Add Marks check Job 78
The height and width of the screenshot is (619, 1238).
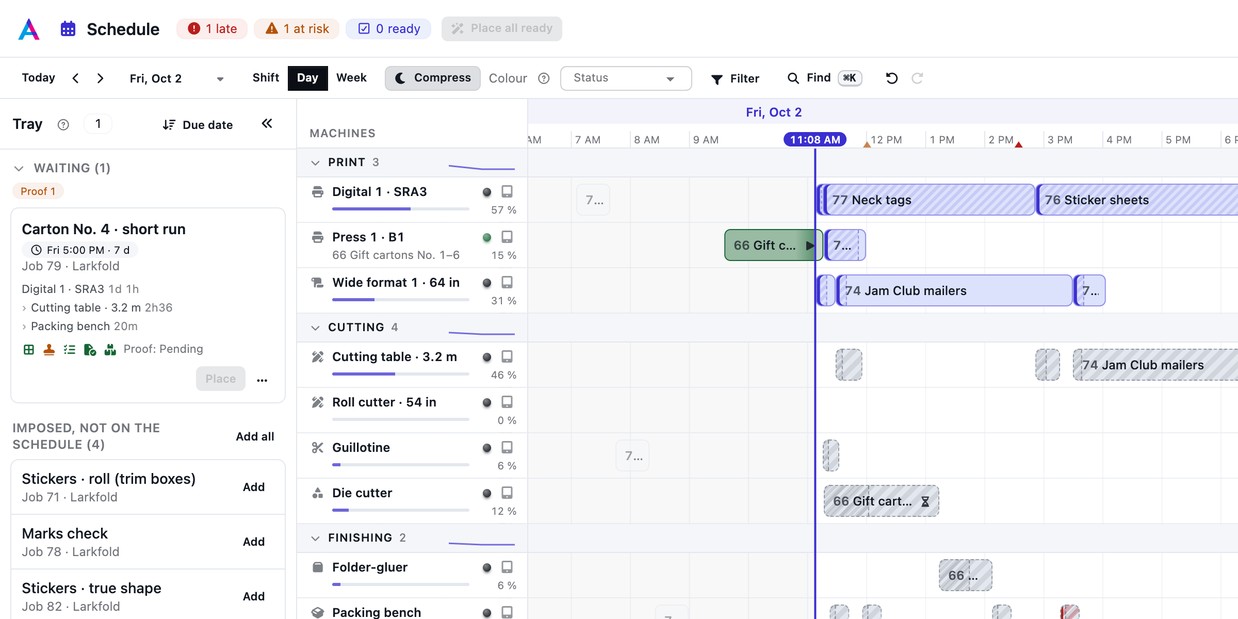click(254, 542)
